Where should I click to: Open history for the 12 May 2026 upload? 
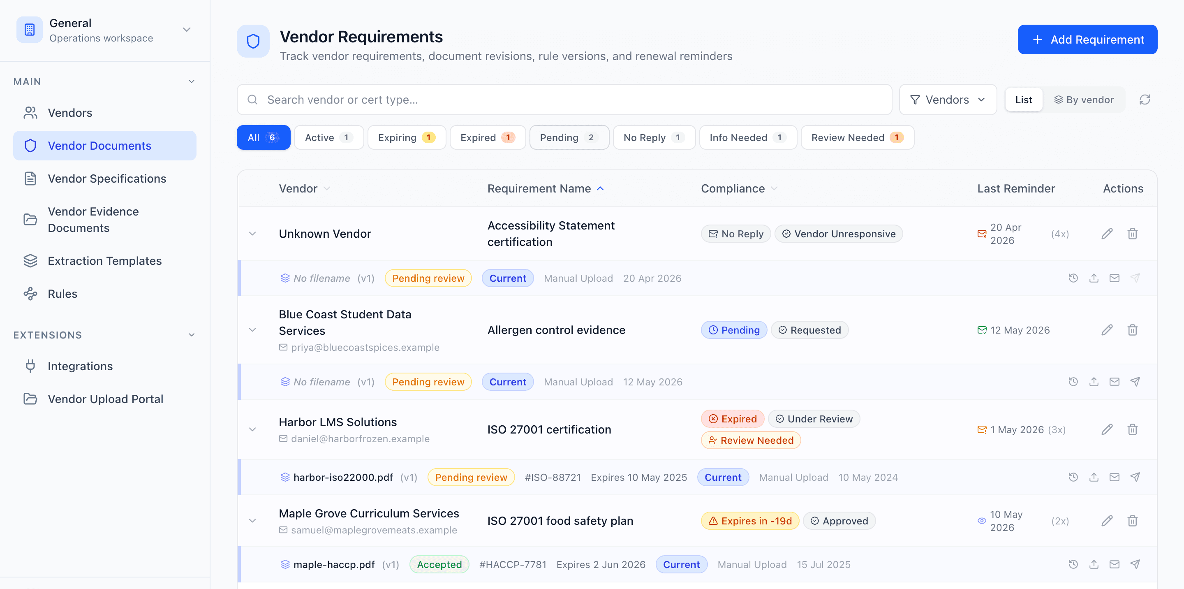tap(1073, 382)
